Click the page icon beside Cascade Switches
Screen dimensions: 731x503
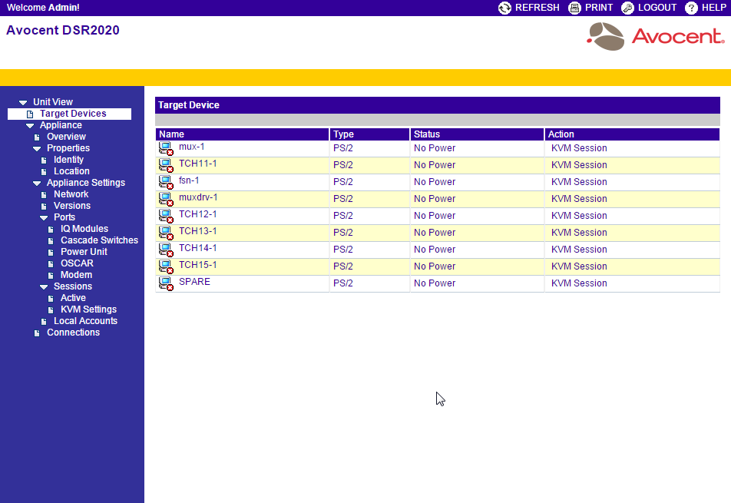[51, 240]
